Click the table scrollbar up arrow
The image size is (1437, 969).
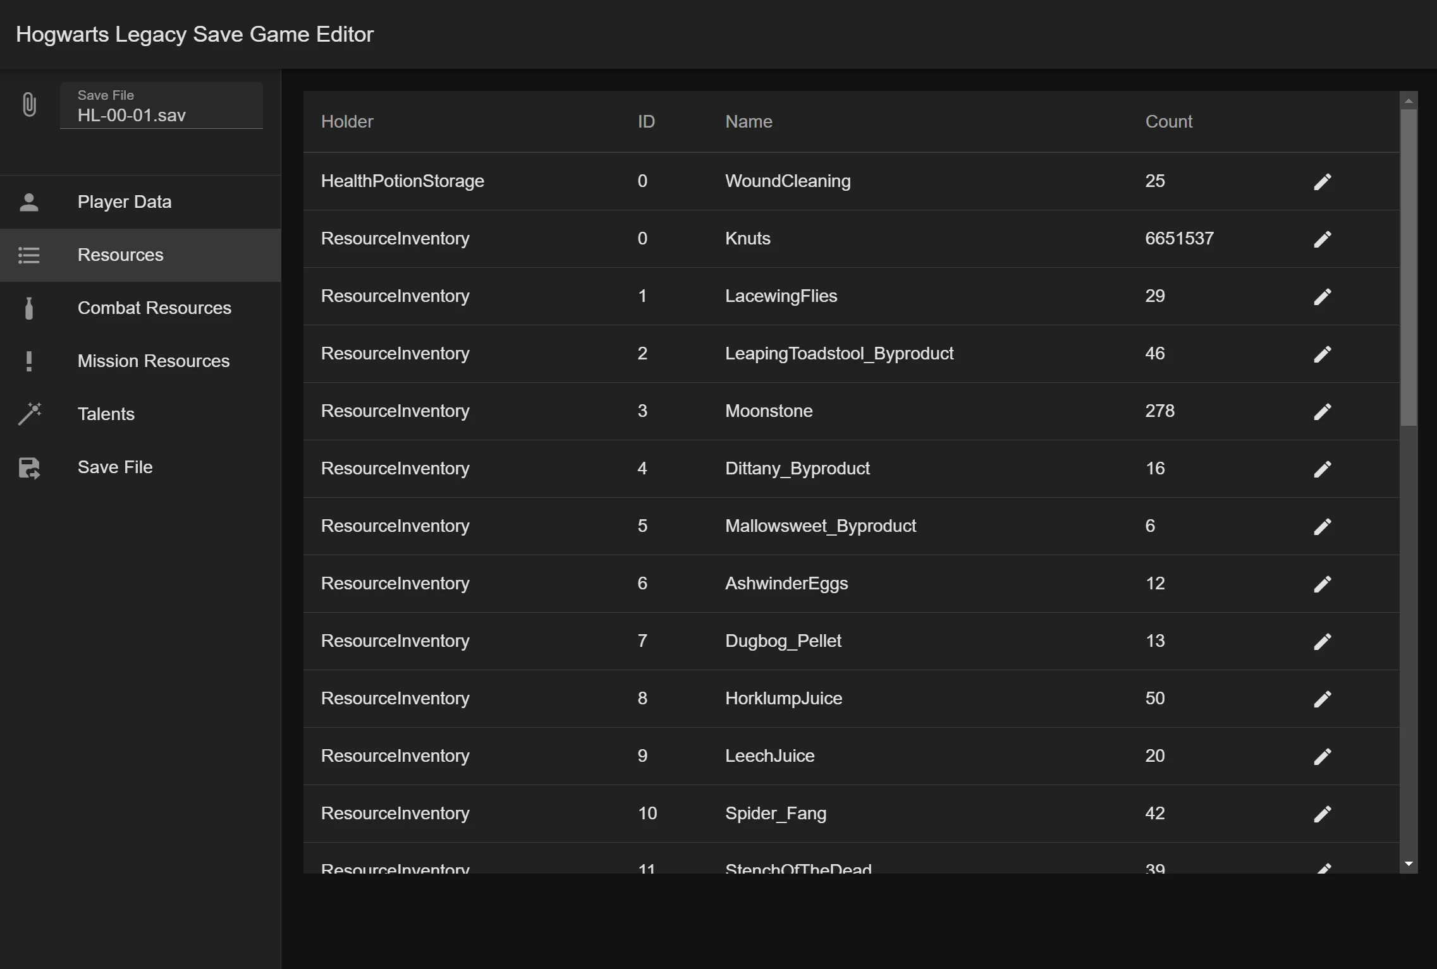click(1409, 101)
